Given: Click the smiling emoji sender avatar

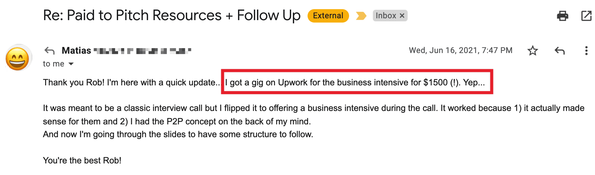Looking at the screenshot, I should [18, 58].
